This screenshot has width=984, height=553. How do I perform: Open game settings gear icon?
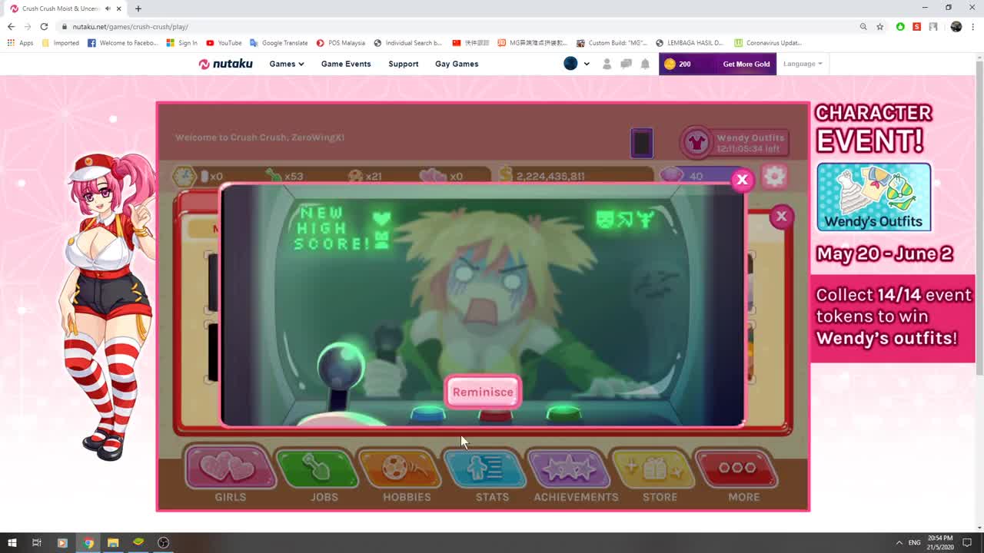point(774,177)
